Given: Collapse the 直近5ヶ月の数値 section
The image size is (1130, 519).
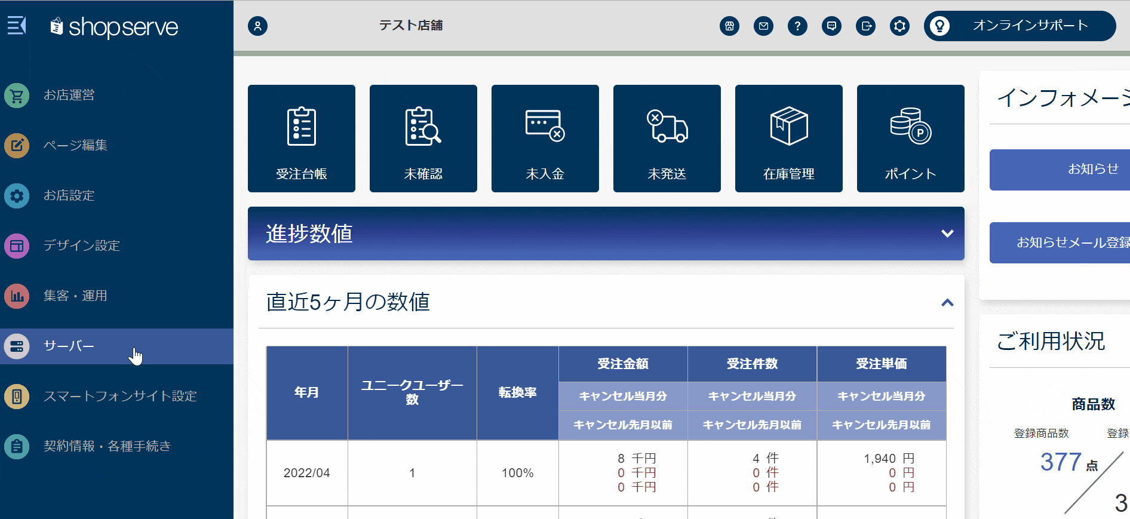Looking at the screenshot, I should coord(947,303).
